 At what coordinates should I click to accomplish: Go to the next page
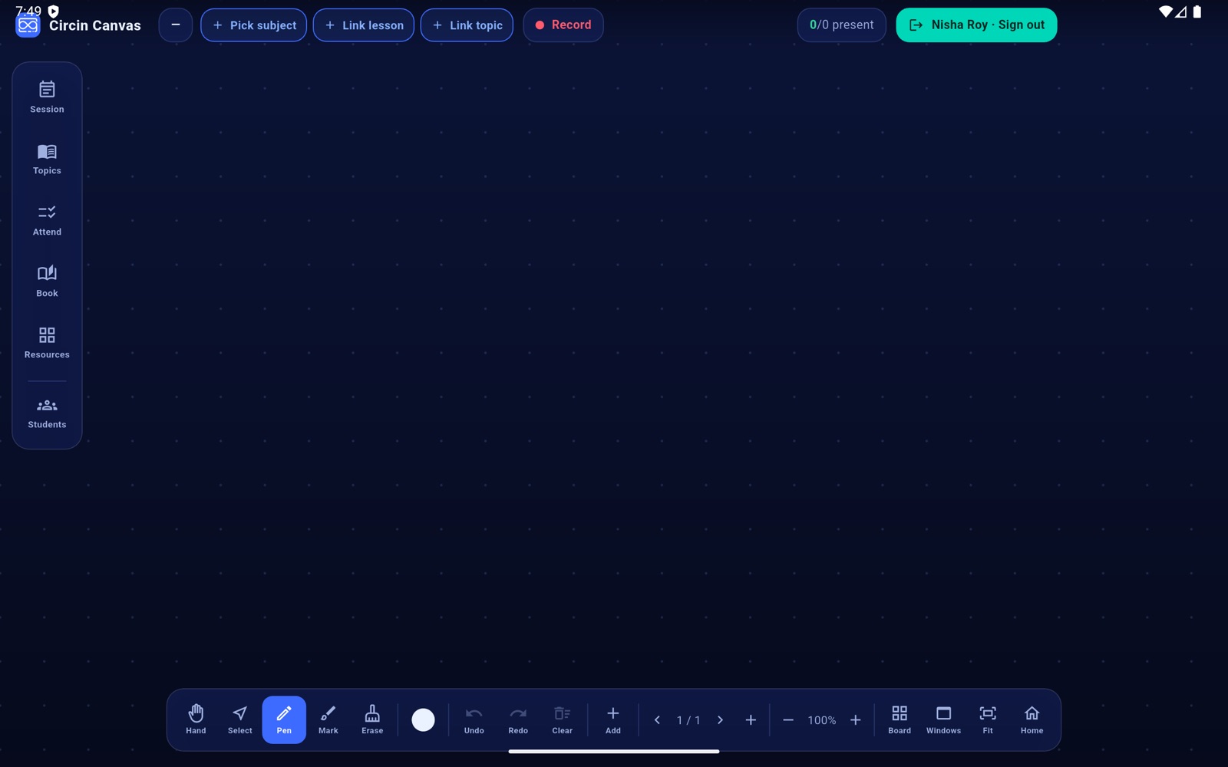(x=720, y=720)
